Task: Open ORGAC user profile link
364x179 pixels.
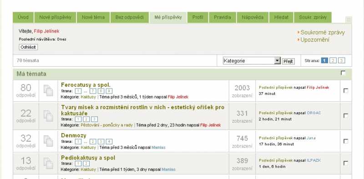Action: (314, 113)
